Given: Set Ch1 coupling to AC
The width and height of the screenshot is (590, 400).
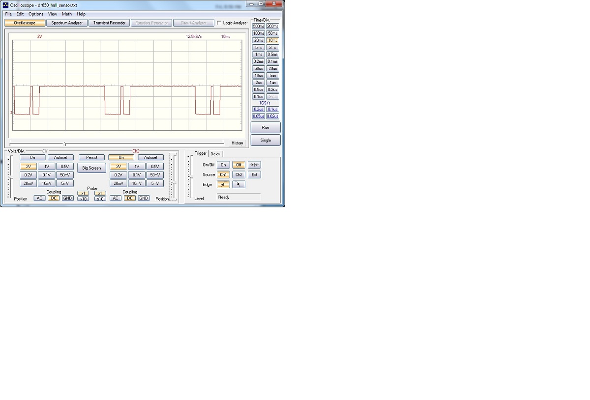Looking at the screenshot, I should 39,198.
